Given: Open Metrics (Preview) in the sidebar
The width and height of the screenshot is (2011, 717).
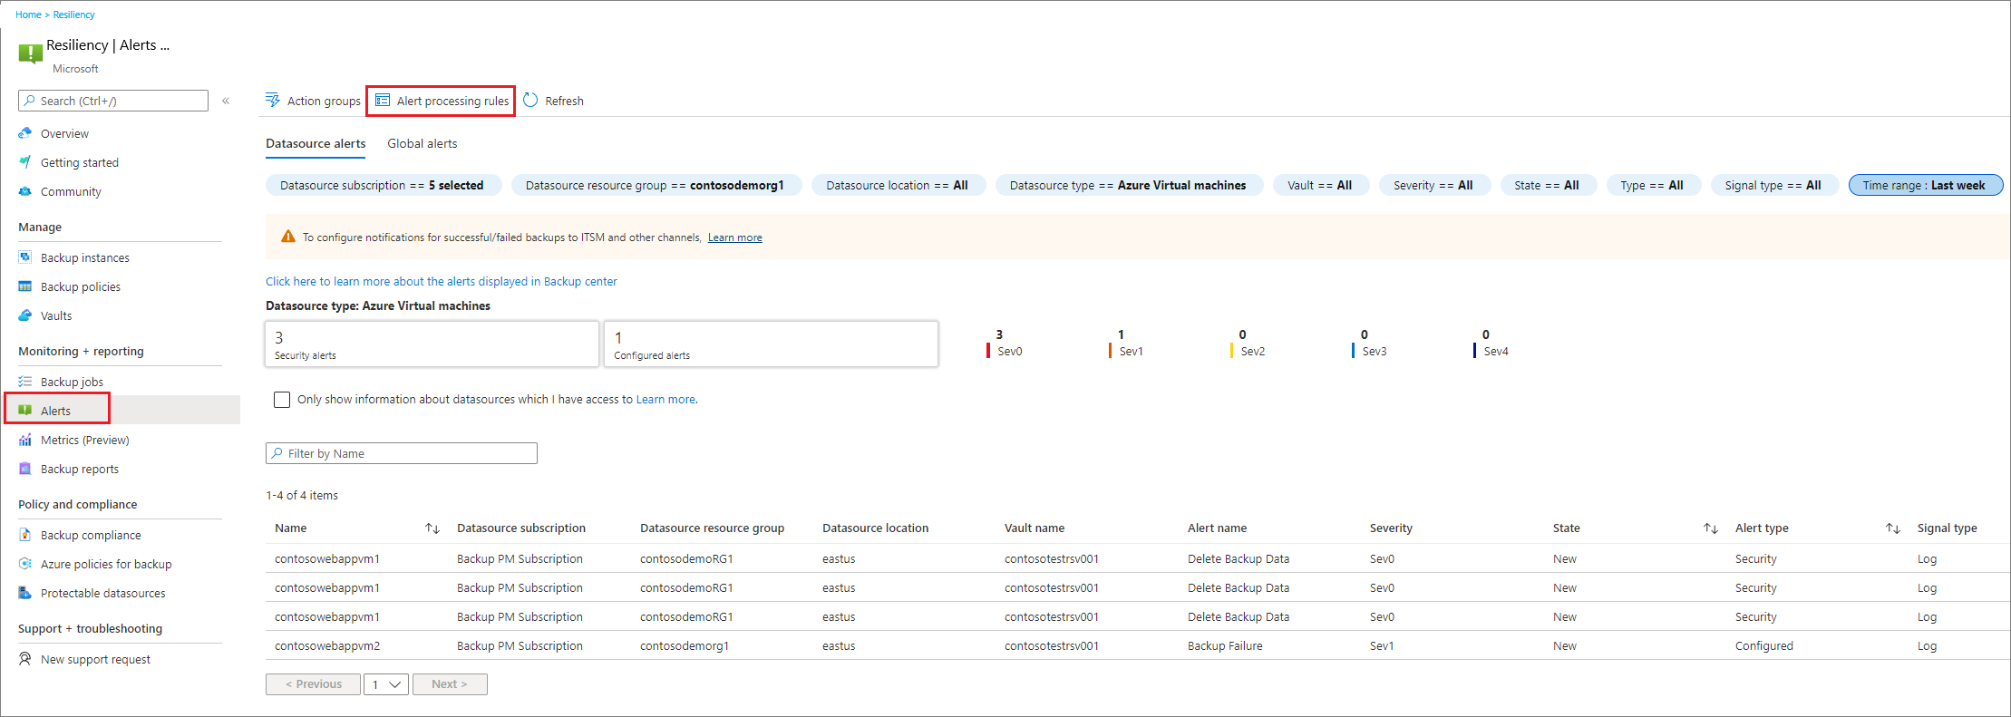Looking at the screenshot, I should coord(84,440).
